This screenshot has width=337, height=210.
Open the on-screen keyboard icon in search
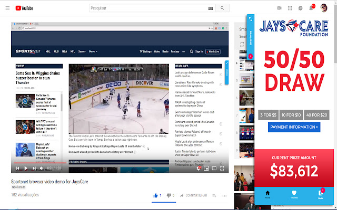211,8
